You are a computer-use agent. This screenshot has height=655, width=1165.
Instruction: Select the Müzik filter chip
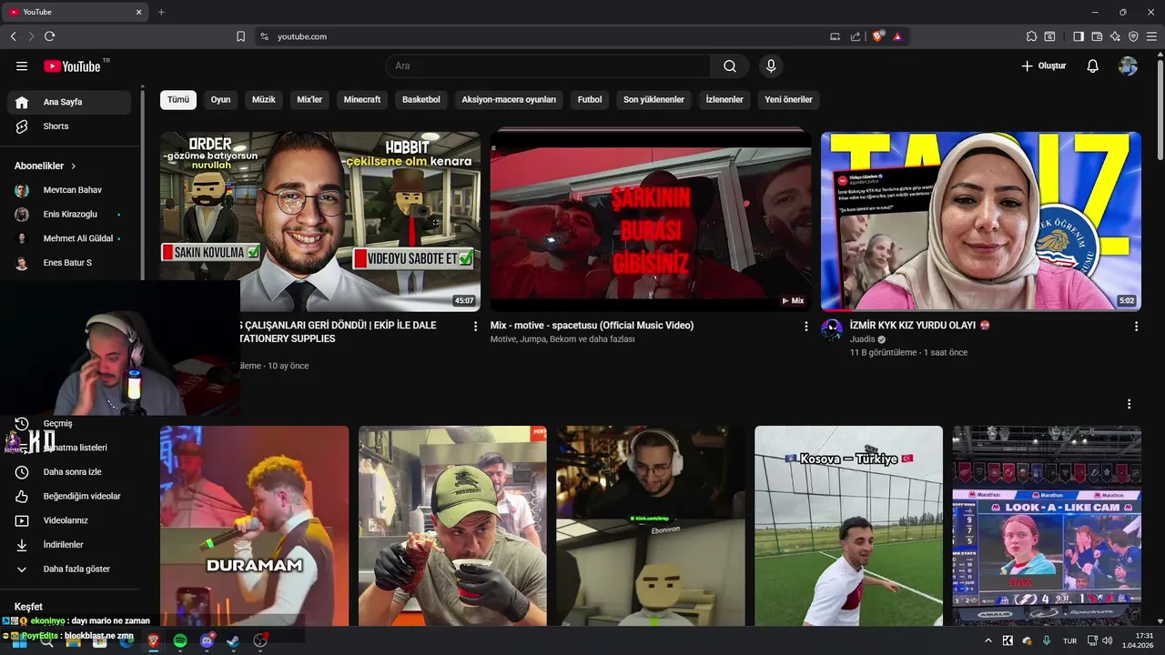click(x=264, y=99)
